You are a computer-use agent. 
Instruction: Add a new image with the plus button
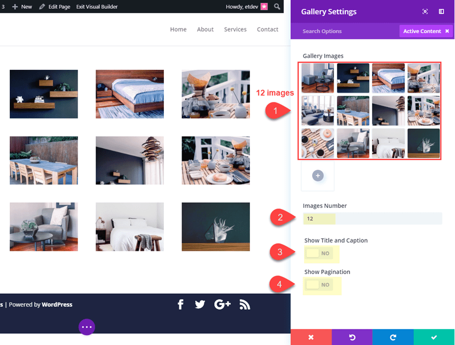(317, 176)
